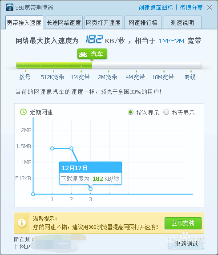This screenshot has height=255, width=218.
Task: Close the speed tester window
Action: point(210,8)
